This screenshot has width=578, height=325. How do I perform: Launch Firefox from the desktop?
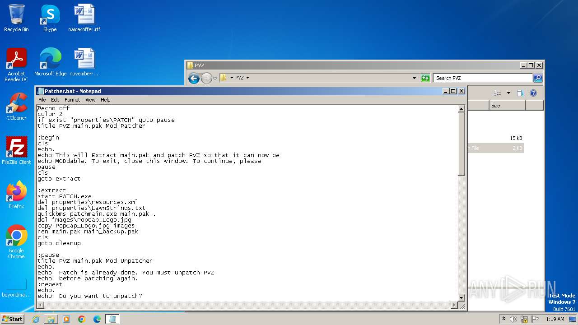16,195
